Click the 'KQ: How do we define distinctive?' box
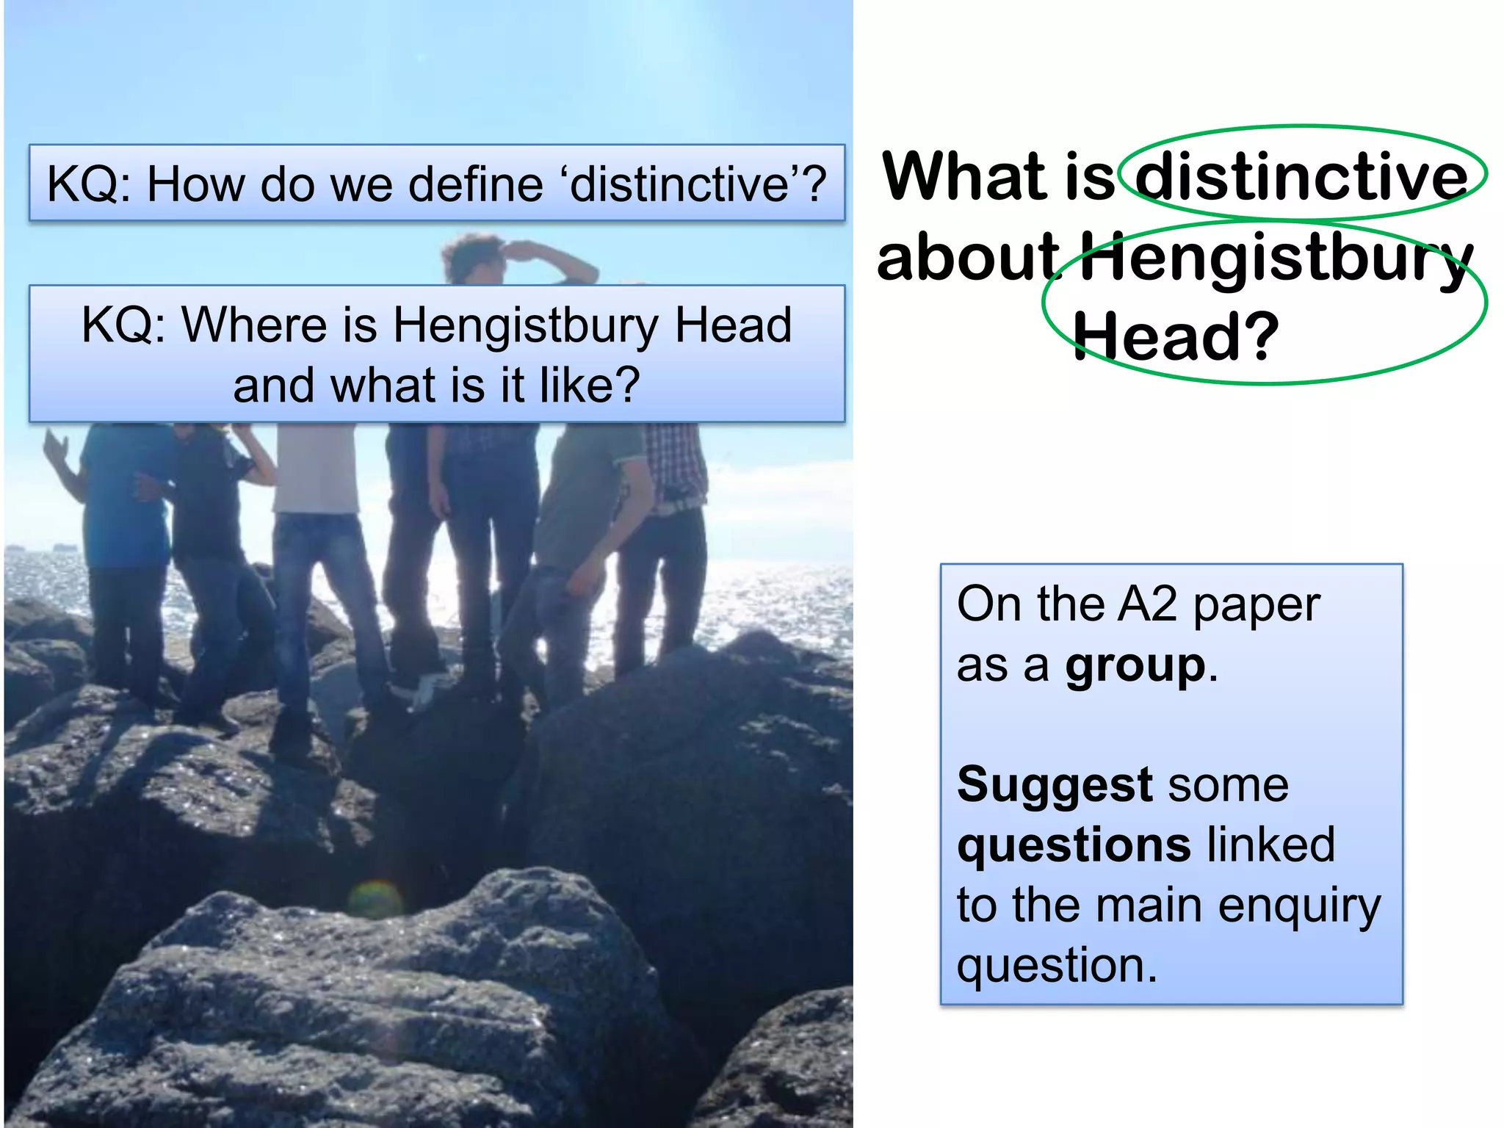The image size is (1504, 1128). [x=437, y=183]
